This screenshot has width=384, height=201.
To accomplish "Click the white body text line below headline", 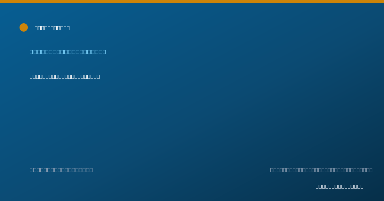I will tap(65, 77).
